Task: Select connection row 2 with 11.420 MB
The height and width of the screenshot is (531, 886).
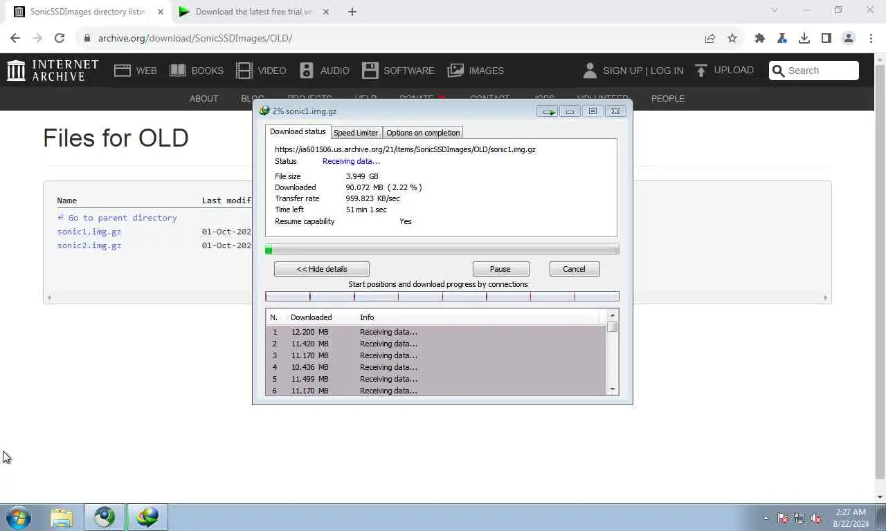Action: click(435, 344)
